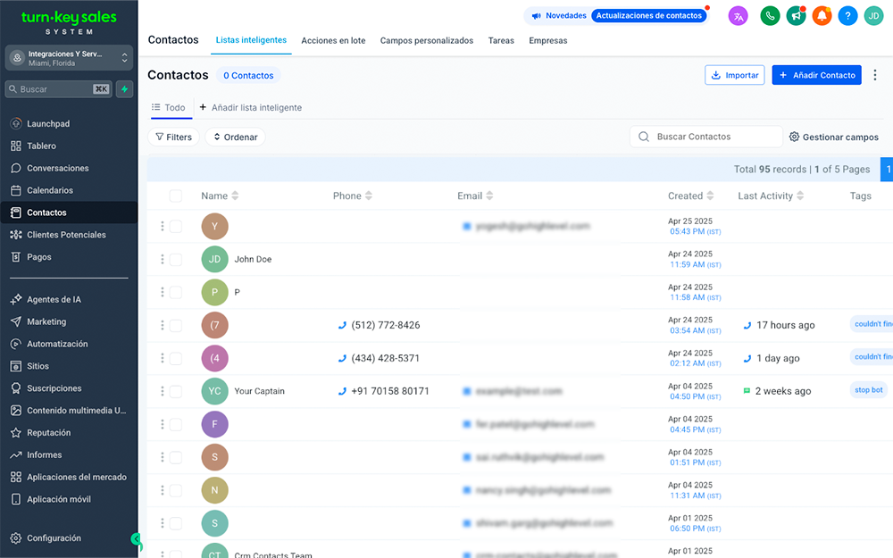Toggle the select-all contacts checkbox
This screenshot has height=558, width=893.
tap(175, 196)
